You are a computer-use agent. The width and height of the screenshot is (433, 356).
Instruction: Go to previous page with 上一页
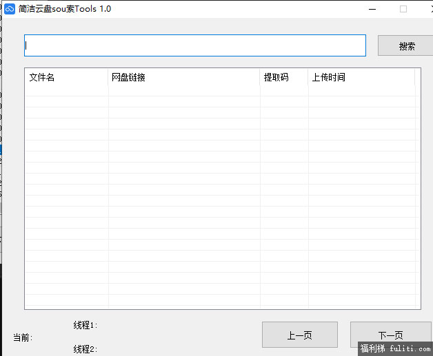click(299, 335)
